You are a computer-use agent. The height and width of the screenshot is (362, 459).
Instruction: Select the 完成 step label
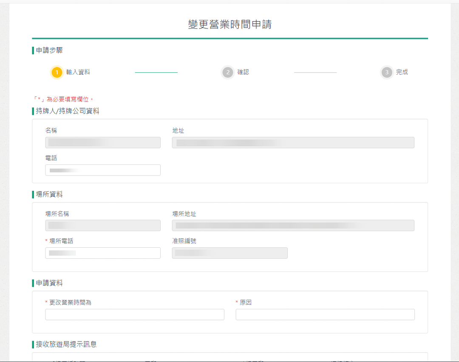click(x=402, y=72)
